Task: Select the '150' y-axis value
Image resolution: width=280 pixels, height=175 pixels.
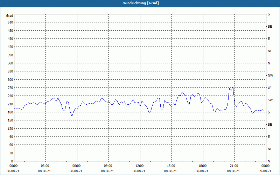Action: pyautogui.click(x=10, y=120)
